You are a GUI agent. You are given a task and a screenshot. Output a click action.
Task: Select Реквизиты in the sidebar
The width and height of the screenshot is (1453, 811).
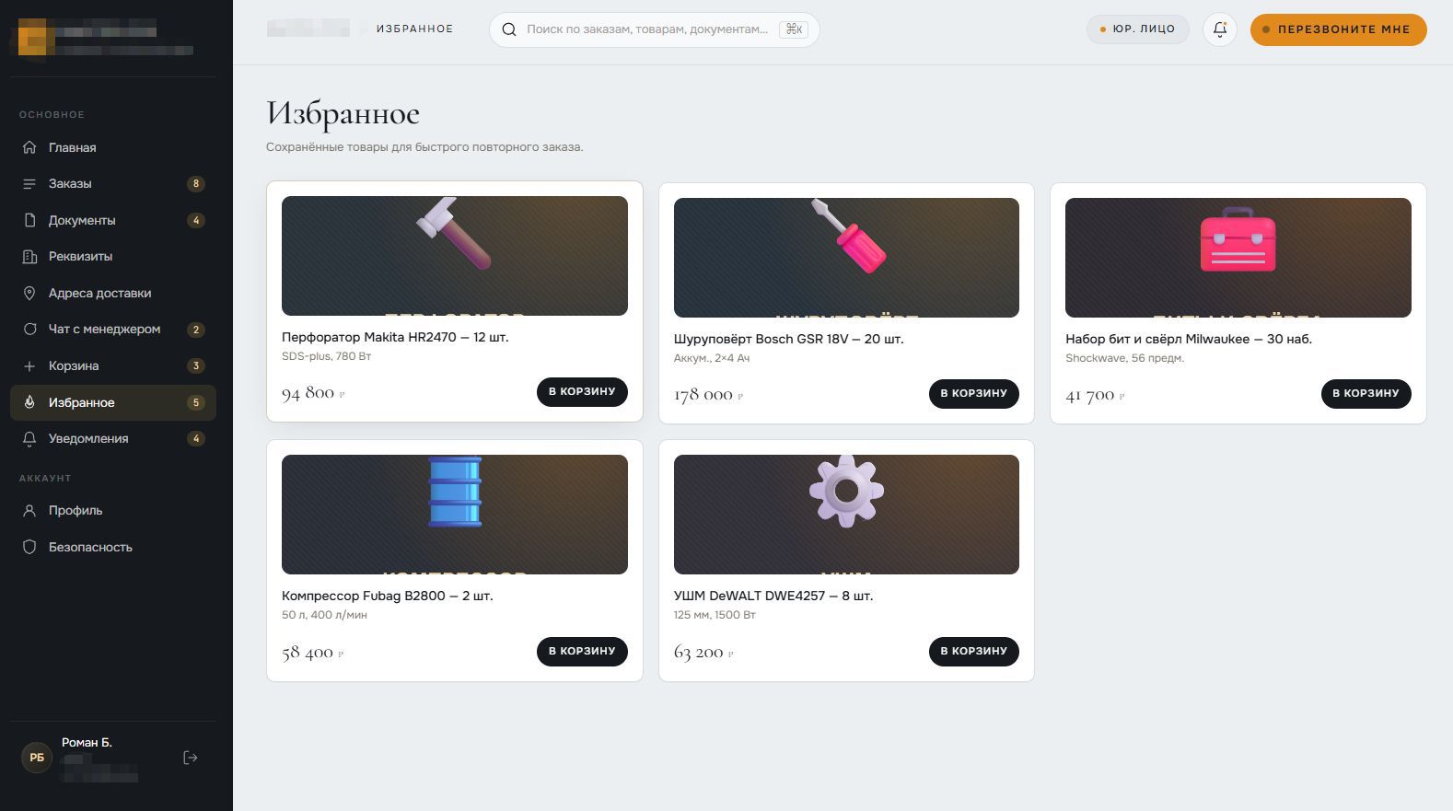pos(113,257)
